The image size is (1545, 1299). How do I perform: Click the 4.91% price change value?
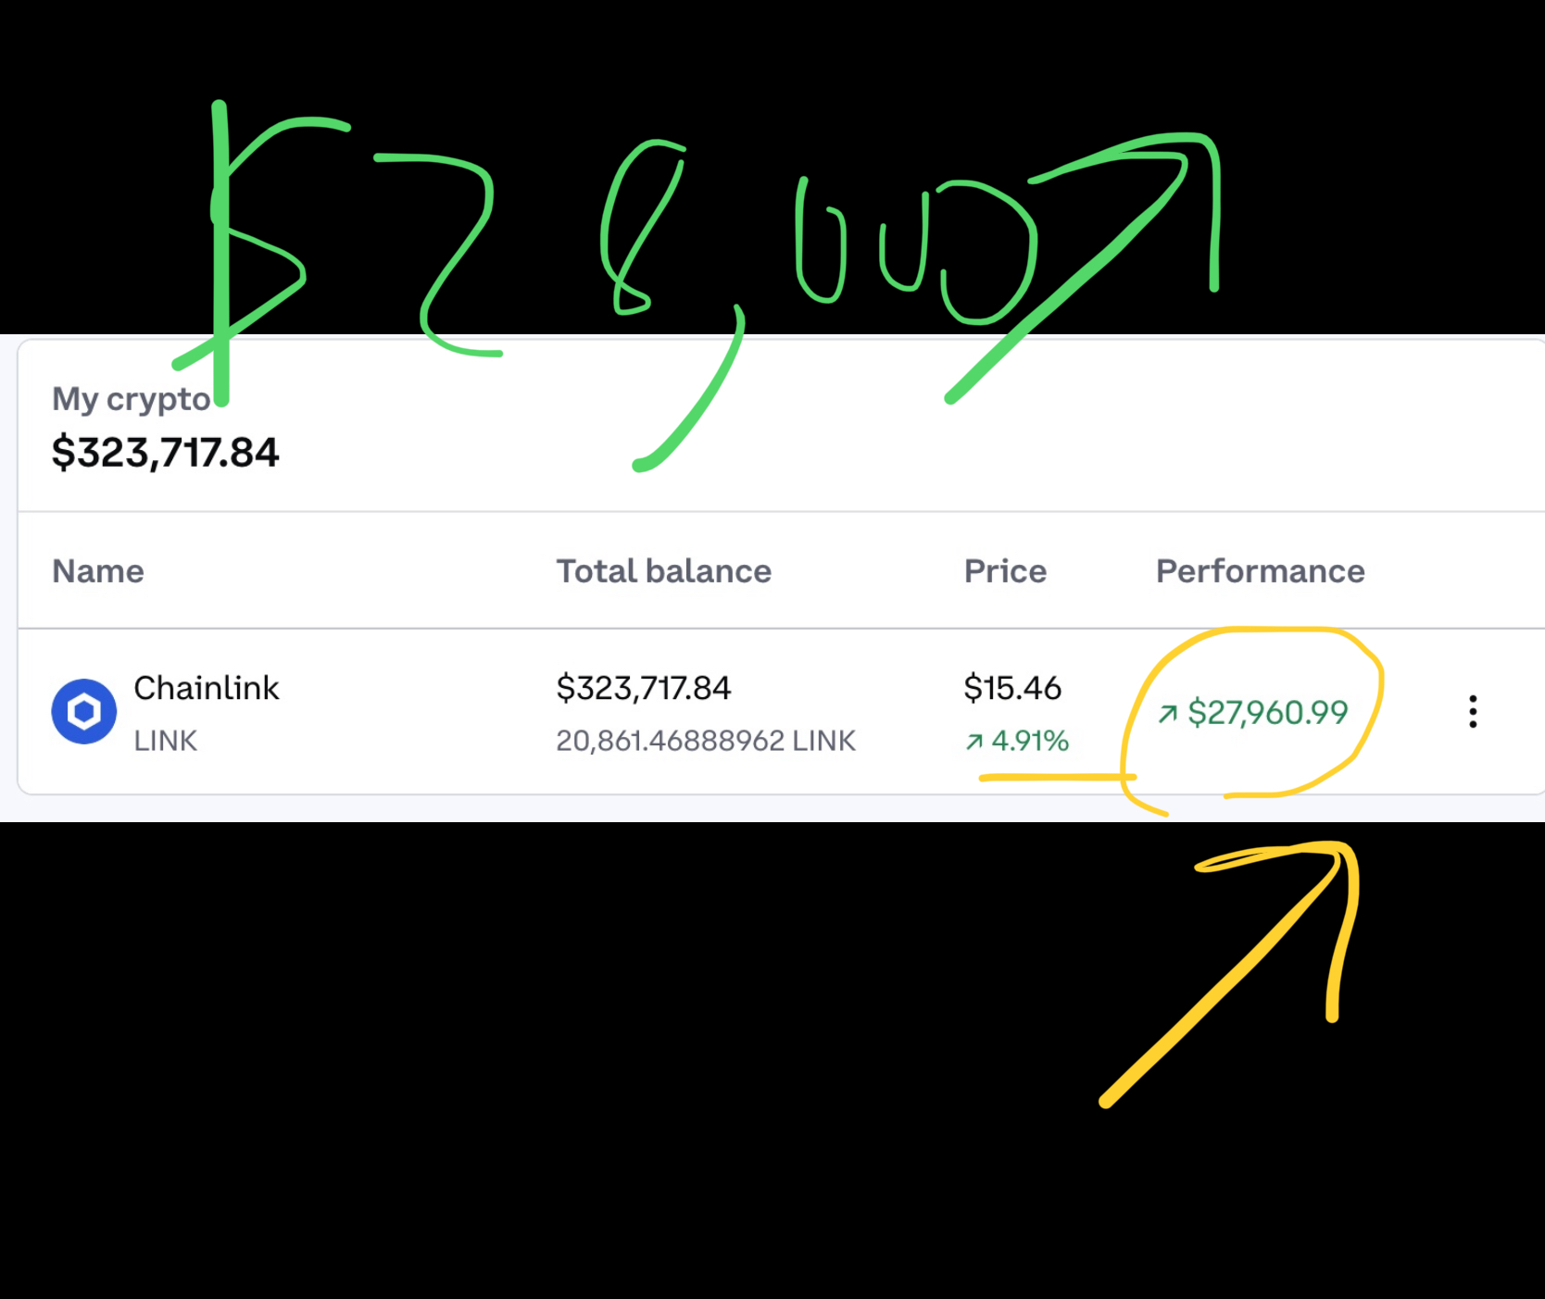coord(1030,741)
